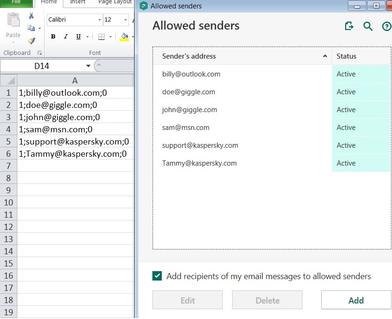Apply the Borders icon in Font group
The width and height of the screenshot is (392, 319).
click(x=101, y=37)
